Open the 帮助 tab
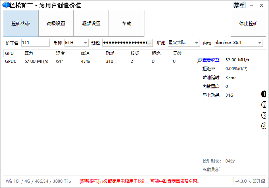 tap(126, 23)
